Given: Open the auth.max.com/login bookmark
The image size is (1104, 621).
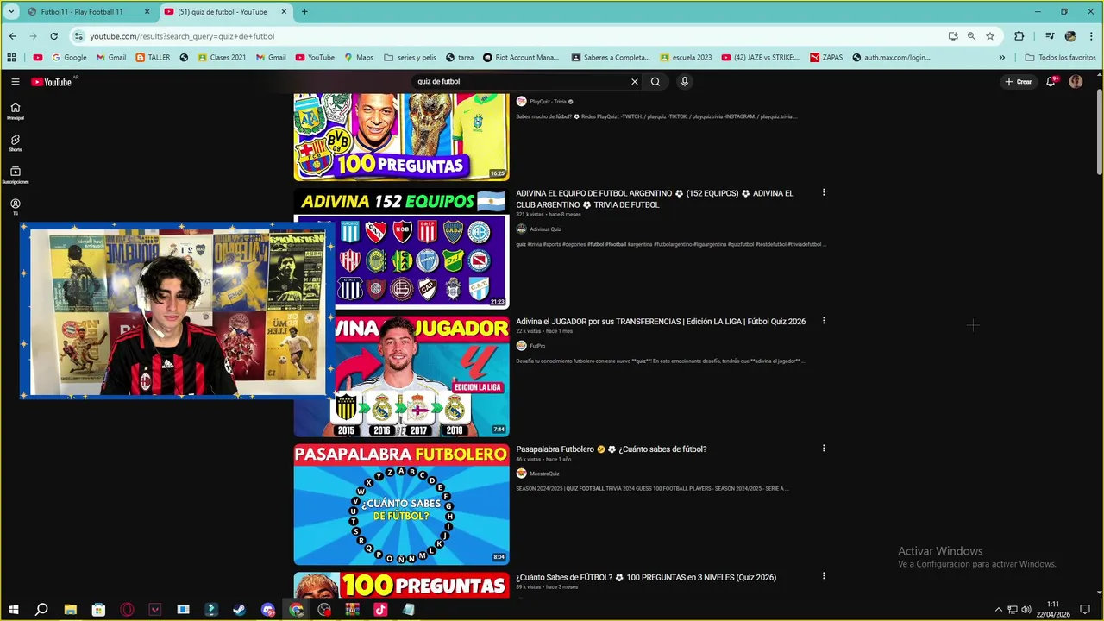Looking at the screenshot, I should (891, 58).
